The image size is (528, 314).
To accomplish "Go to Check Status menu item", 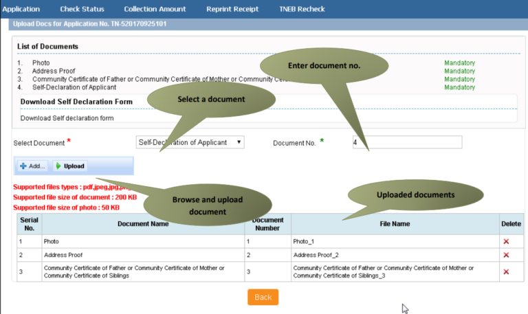I will [82, 9].
